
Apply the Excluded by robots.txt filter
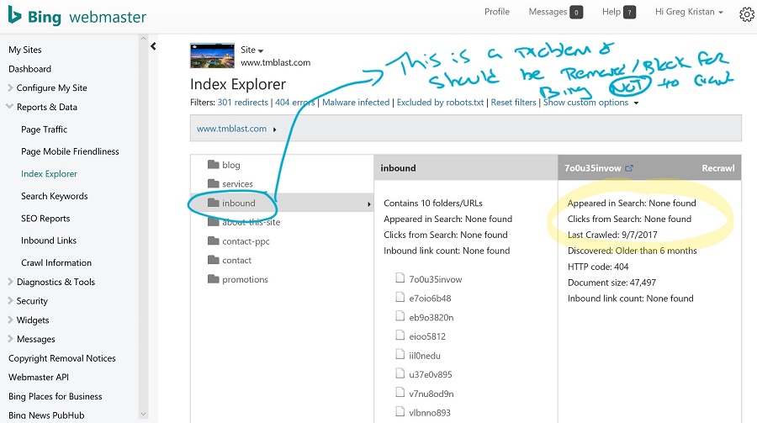440,103
